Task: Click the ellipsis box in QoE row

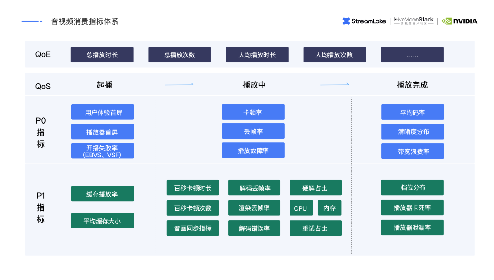Action: tap(412, 55)
